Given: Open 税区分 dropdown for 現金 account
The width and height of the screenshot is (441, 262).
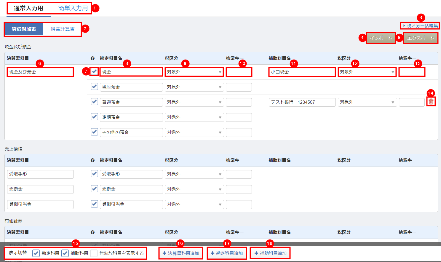Looking at the screenshot, I should 194,72.
